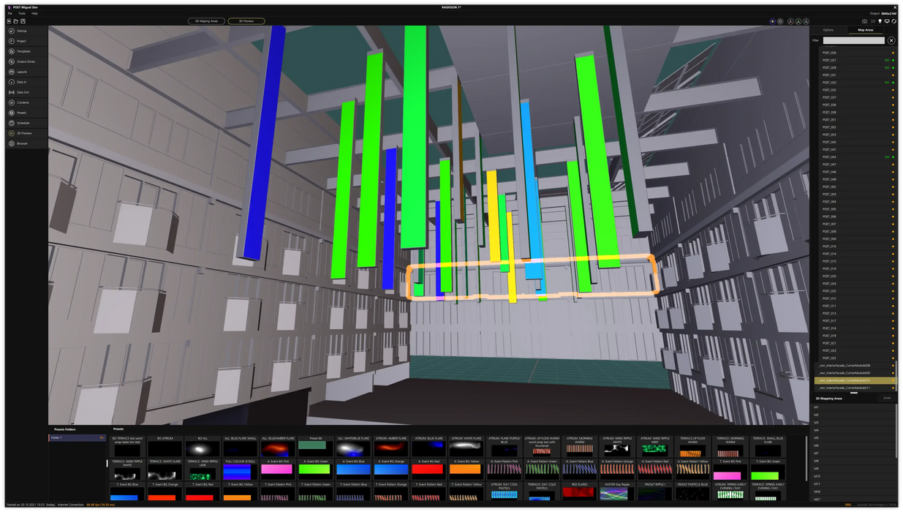Open the File menu
Image resolution: width=903 pixels, height=512 pixels.
10,13
